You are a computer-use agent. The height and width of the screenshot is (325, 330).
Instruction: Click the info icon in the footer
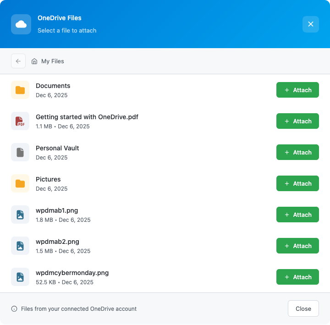(14, 309)
